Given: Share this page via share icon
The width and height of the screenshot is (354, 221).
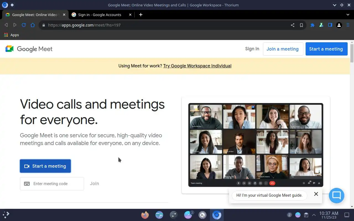Looking at the screenshot, I should (293, 25).
